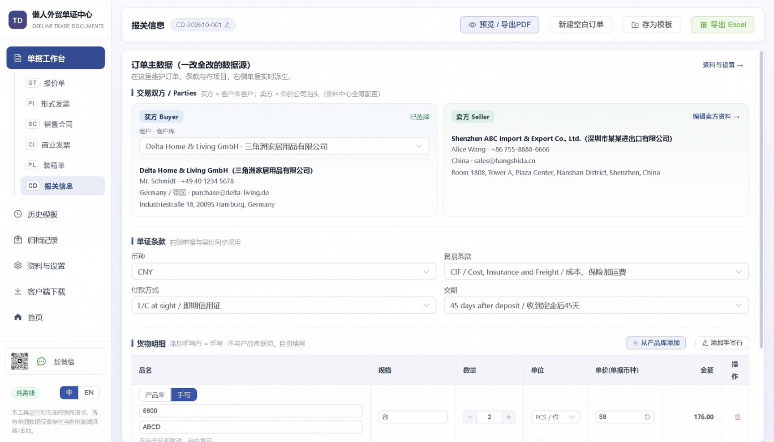774x442 pixels.
Task: Click 添加手写行 button
Action: [x=722, y=343]
